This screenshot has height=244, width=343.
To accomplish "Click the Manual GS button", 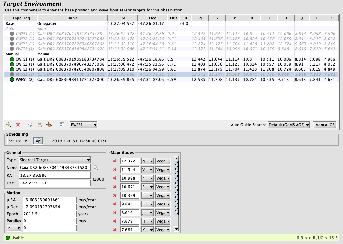I will [x=325, y=125].
